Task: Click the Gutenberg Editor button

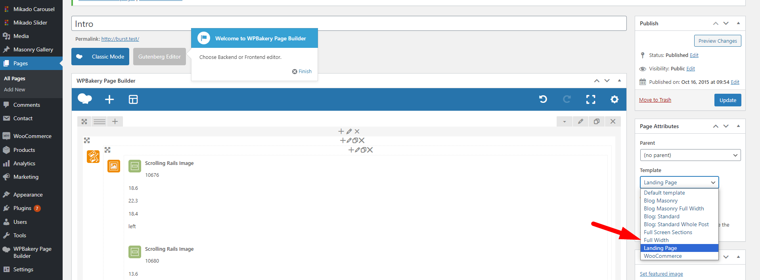Action: tap(159, 57)
